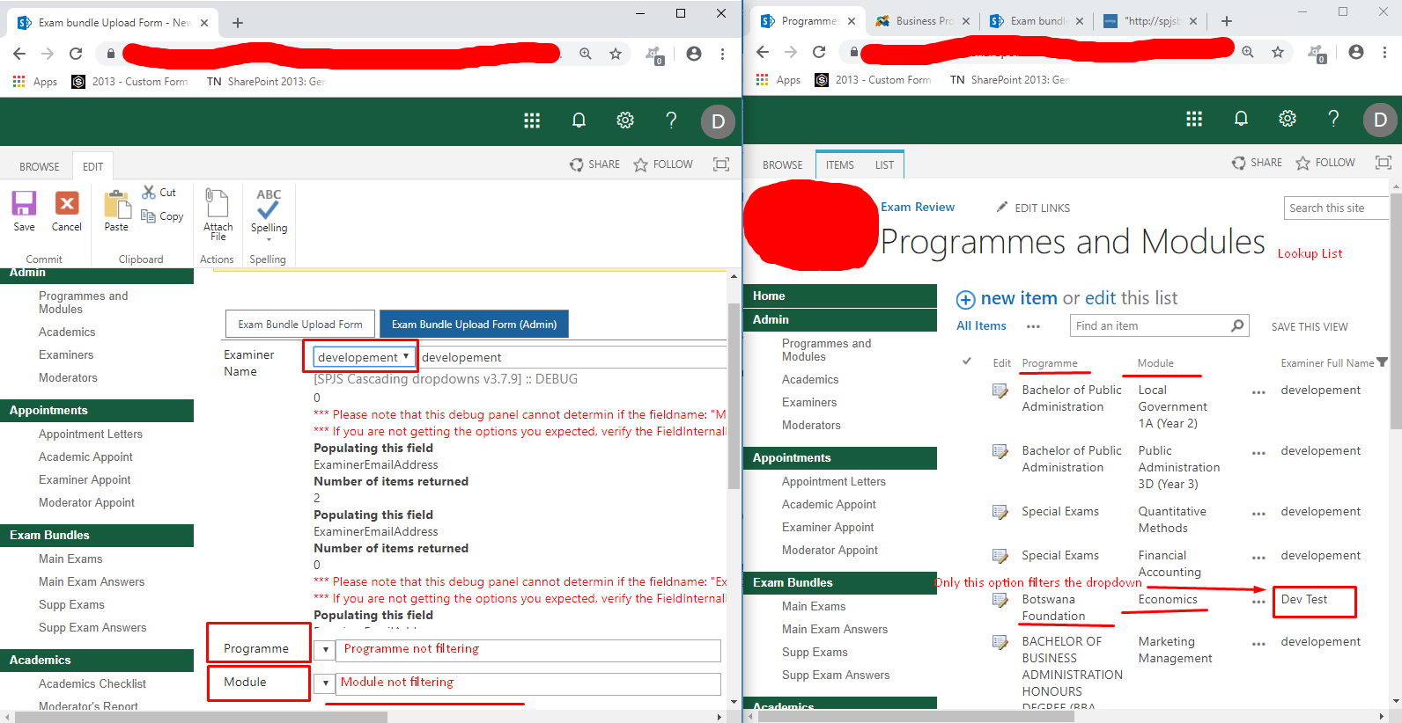Viewport: 1402px width, 723px height.
Task: Open the Examiner Name dropdown
Action: 363,357
